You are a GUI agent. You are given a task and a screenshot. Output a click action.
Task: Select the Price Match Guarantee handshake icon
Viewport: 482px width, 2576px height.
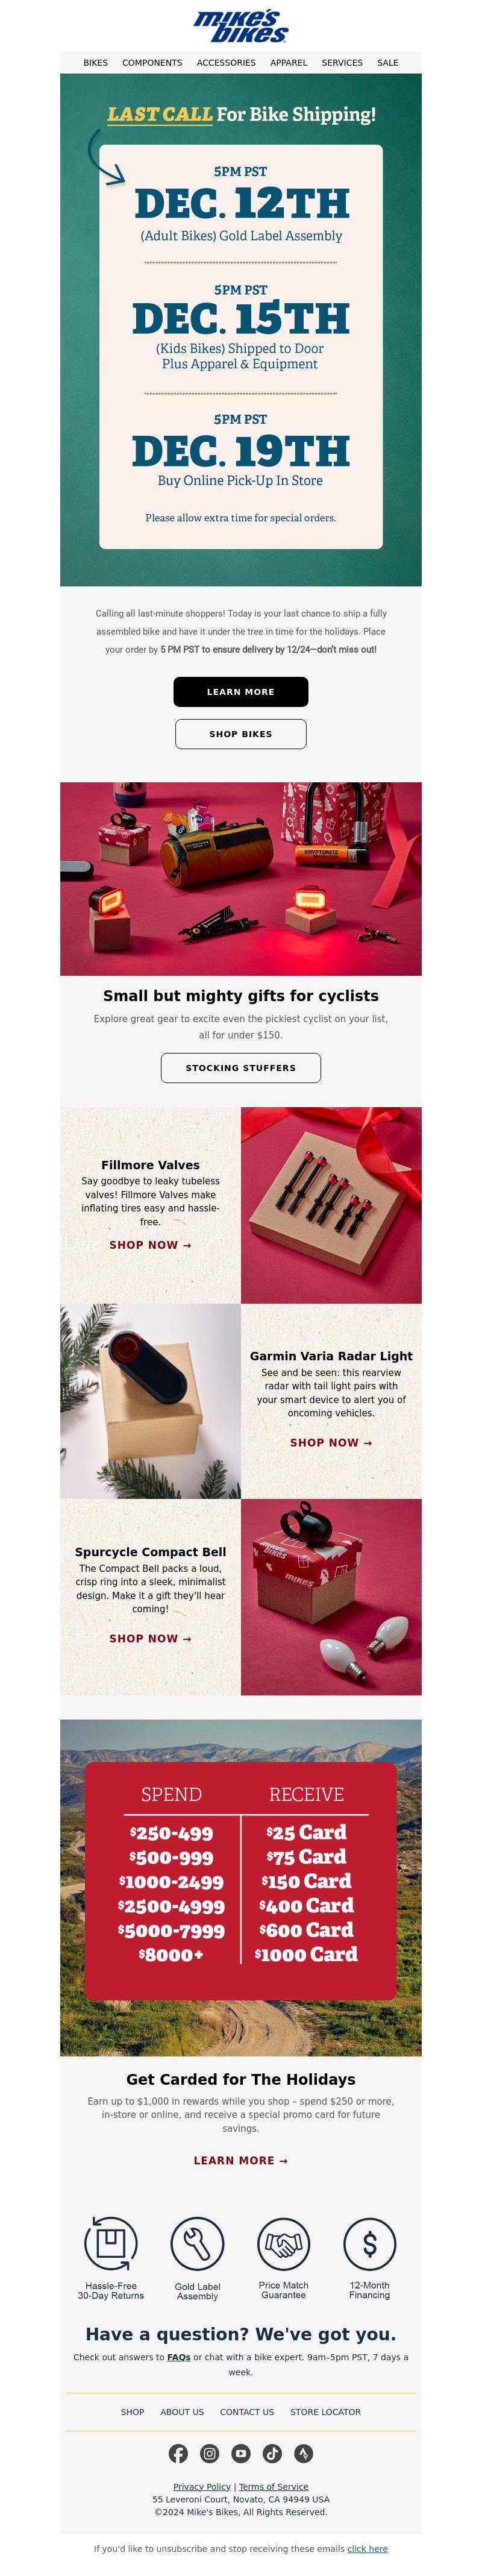(x=284, y=2243)
